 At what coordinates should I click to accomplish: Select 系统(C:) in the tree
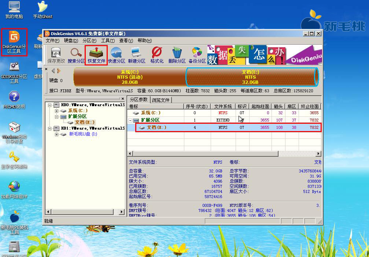(78, 111)
